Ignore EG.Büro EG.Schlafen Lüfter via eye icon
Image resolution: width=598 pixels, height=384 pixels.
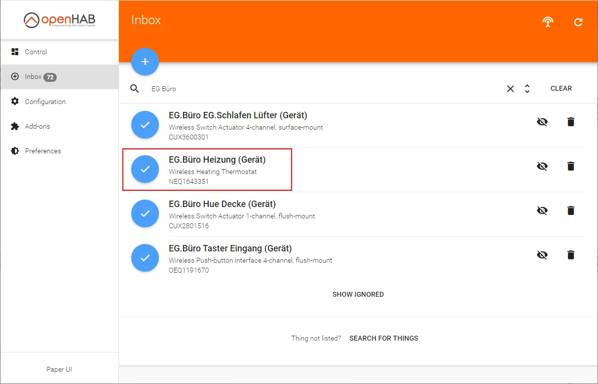(542, 122)
